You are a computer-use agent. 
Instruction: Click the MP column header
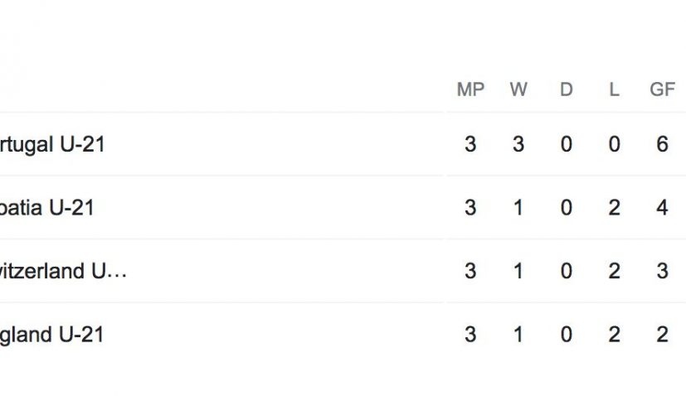[x=470, y=89]
